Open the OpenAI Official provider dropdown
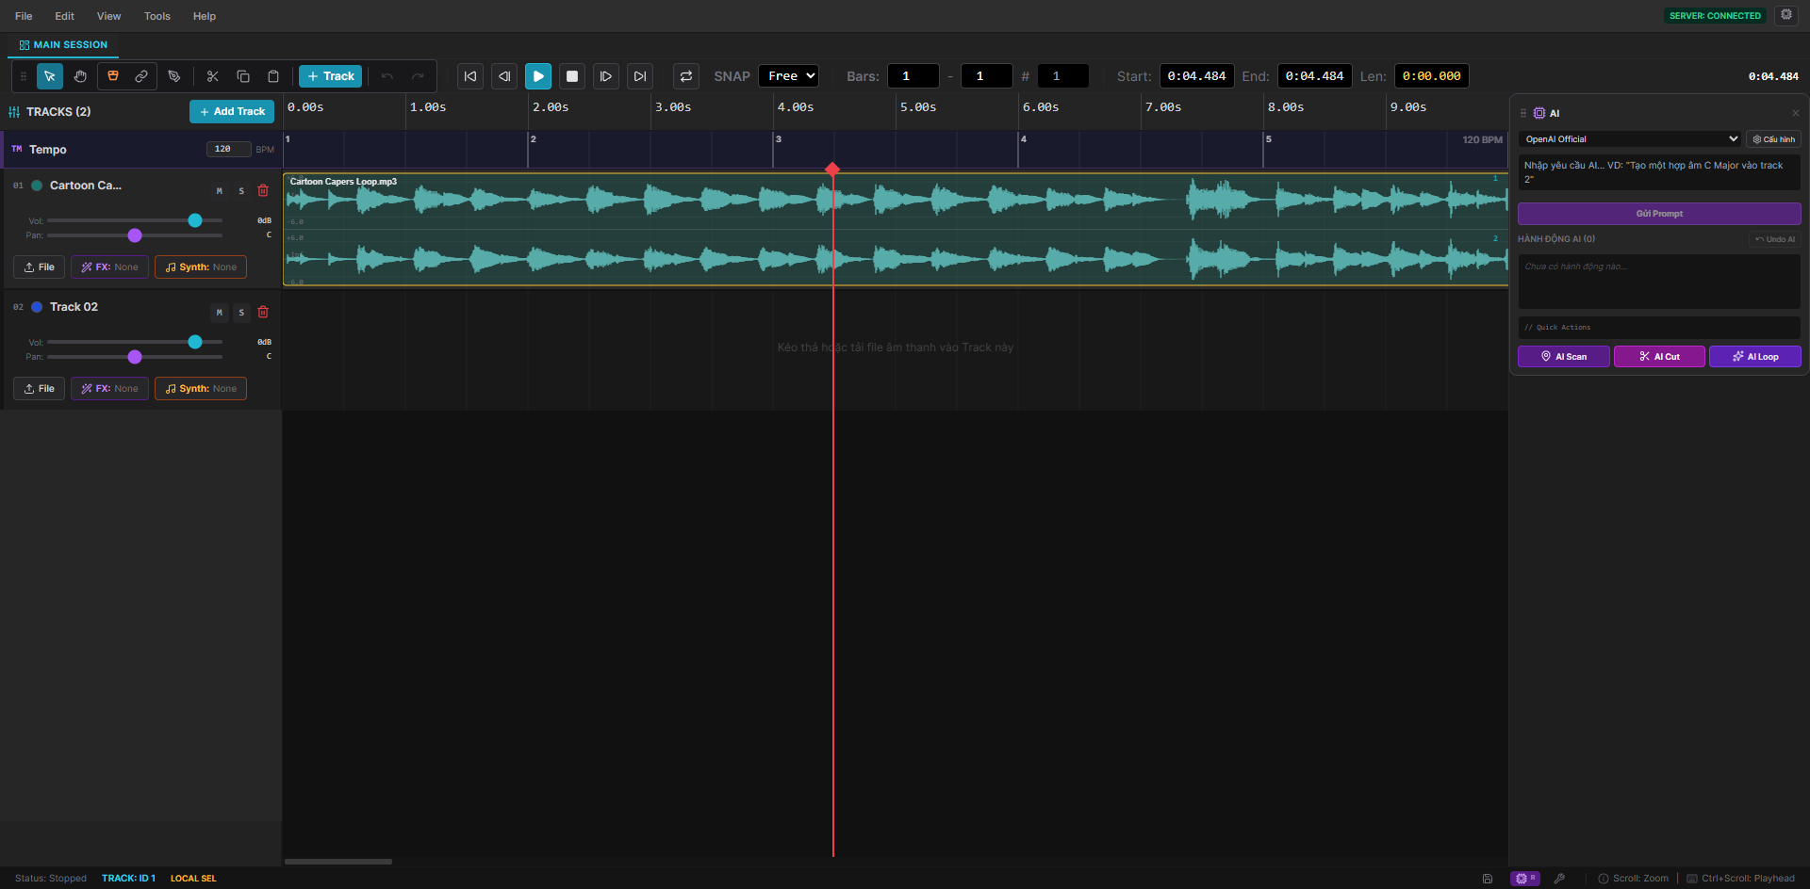The image size is (1810, 889). coord(1630,139)
